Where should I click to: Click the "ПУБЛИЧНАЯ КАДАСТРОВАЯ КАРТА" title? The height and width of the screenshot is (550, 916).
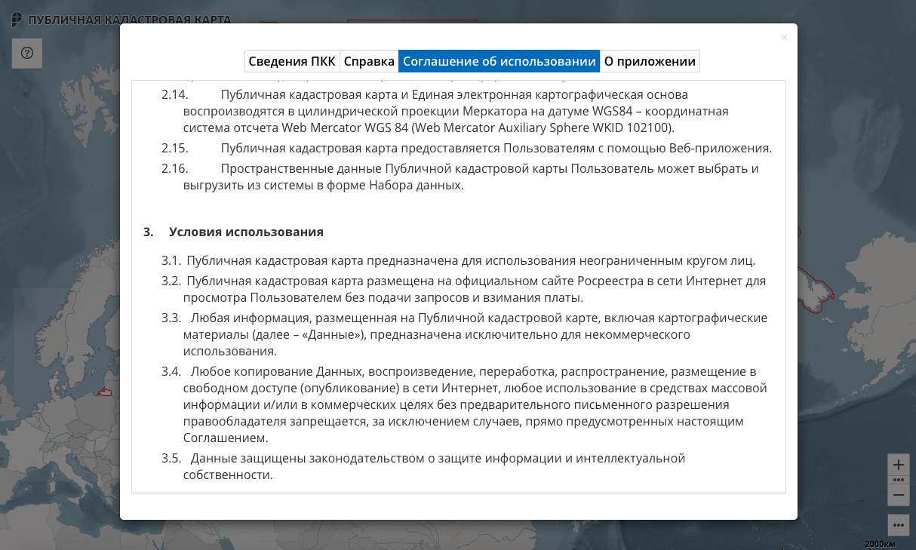click(x=127, y=20)
